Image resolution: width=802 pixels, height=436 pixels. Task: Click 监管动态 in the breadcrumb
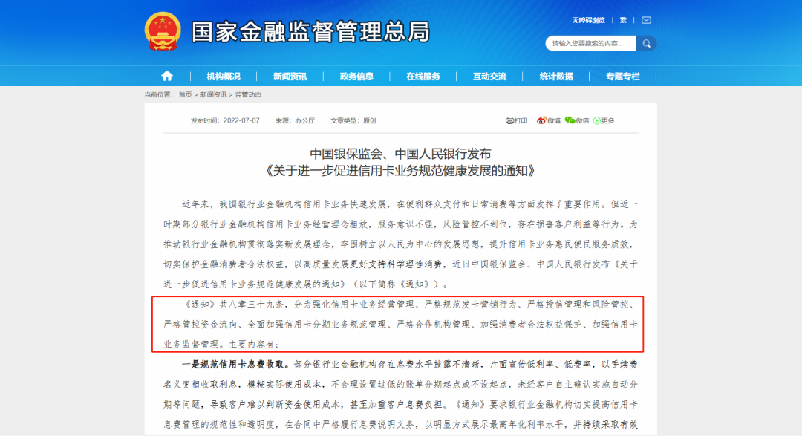pos(248,94)
